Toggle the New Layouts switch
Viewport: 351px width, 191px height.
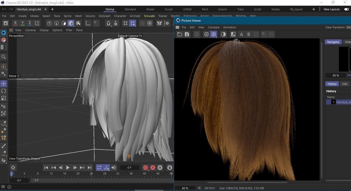tap(346, 9)
